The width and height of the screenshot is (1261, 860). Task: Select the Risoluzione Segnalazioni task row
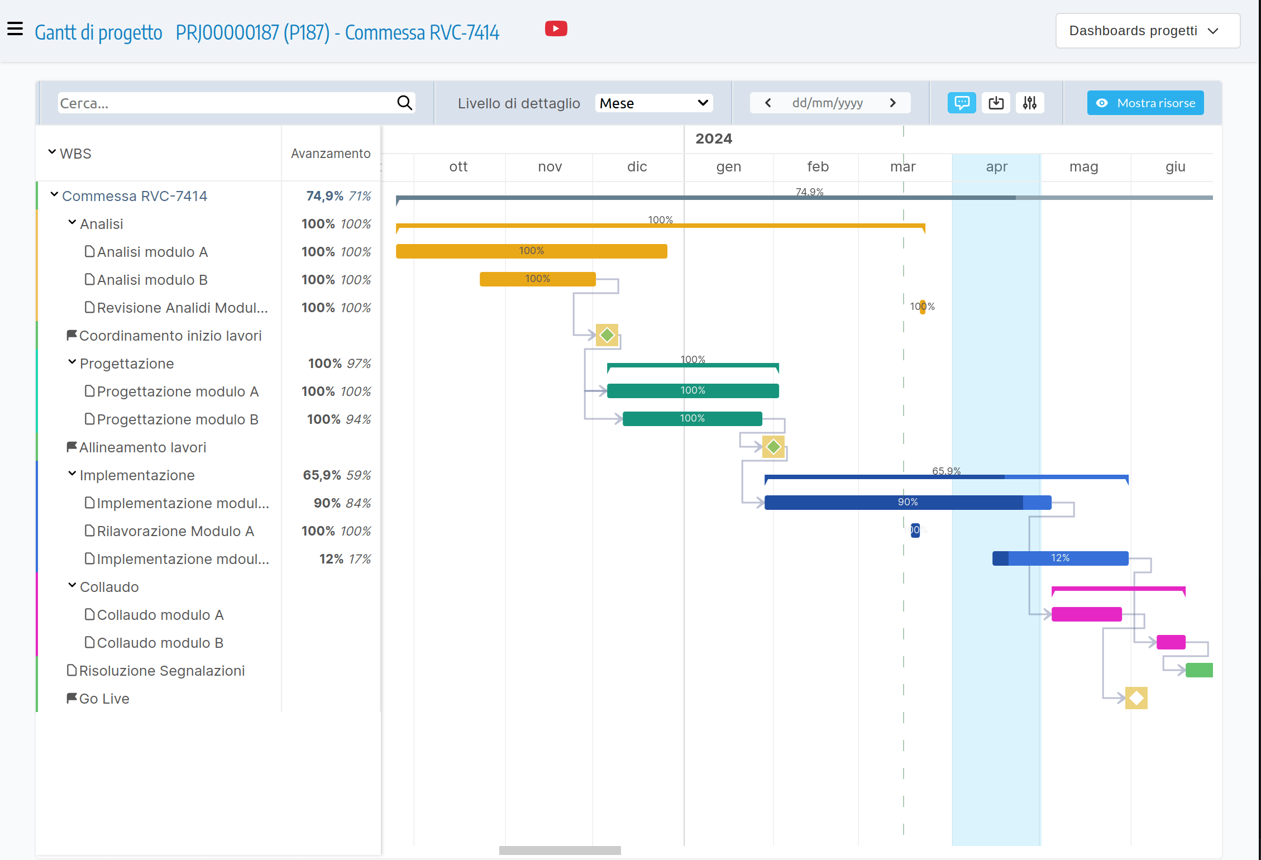tap(162, 670)
